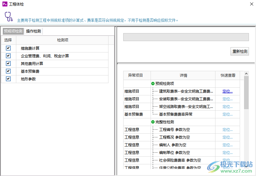Collapse the 预规检测项 group node
This screenshot has width=256, height=176.
click(x=153, y=84)
